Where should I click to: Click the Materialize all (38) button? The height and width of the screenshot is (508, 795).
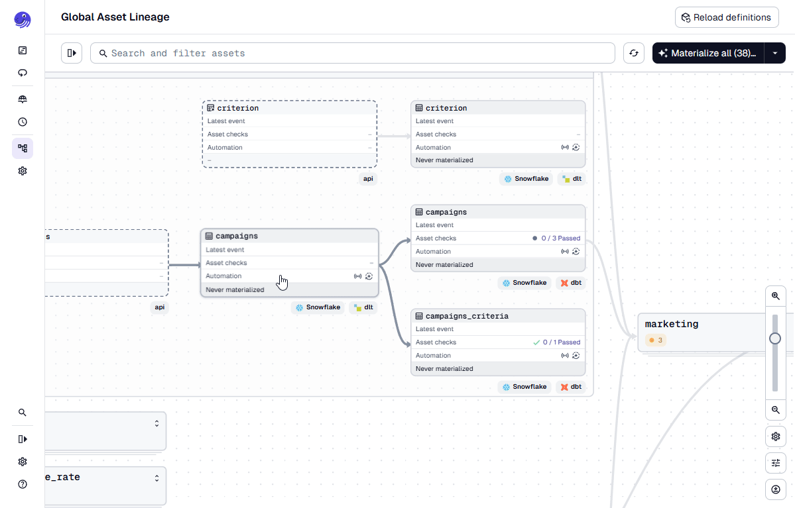pos(707,53)
